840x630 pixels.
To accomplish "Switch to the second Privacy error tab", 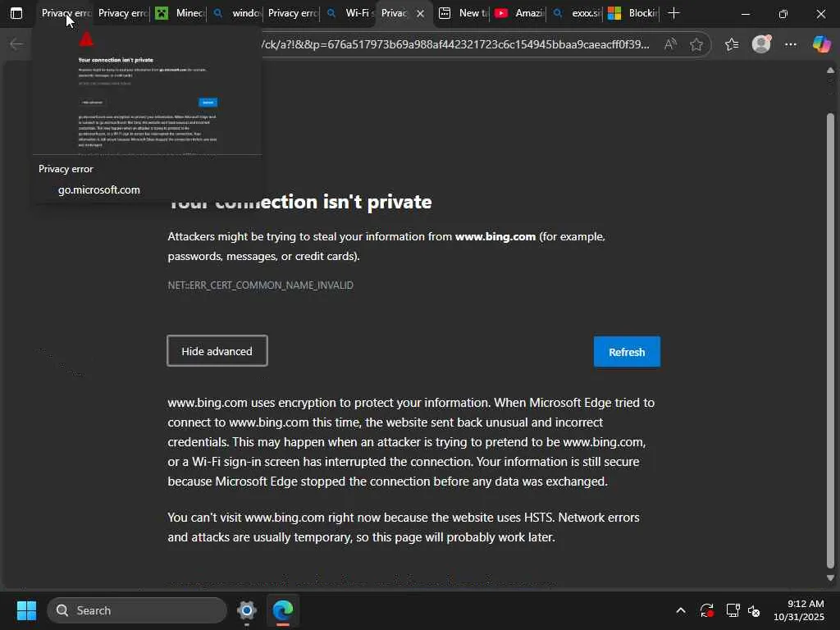I will (123, 13).
